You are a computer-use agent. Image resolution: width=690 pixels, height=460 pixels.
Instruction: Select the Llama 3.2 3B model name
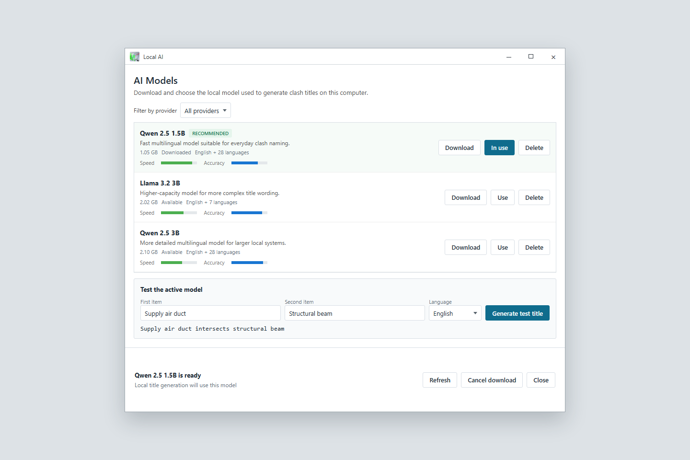160,183
